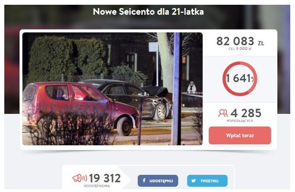Tweet the campaign with Tweetnij button

(x=207, y=181)
